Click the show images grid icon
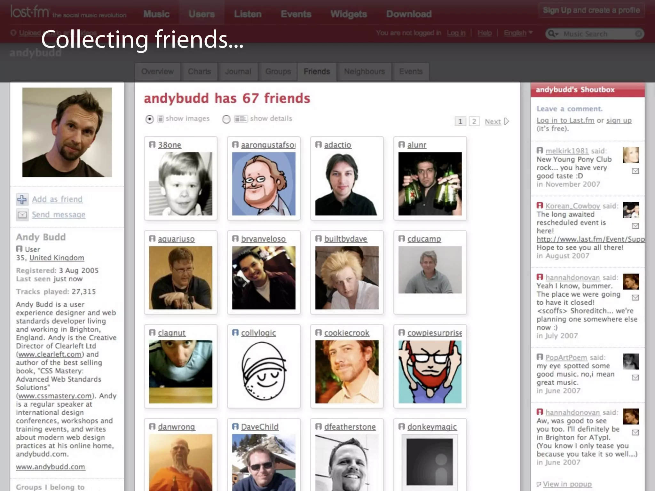This screenshot has height=491, width=655. (161, 119)
